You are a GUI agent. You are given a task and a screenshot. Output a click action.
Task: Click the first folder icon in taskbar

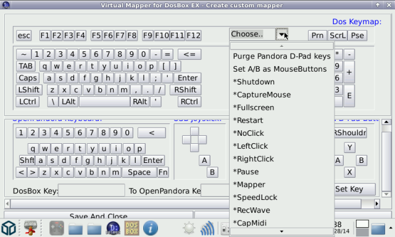click(x=75, y=229)
